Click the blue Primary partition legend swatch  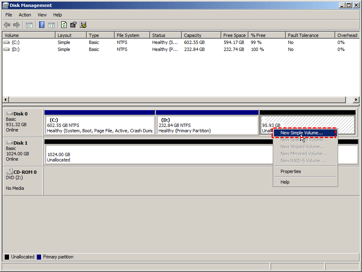[39, 257]
